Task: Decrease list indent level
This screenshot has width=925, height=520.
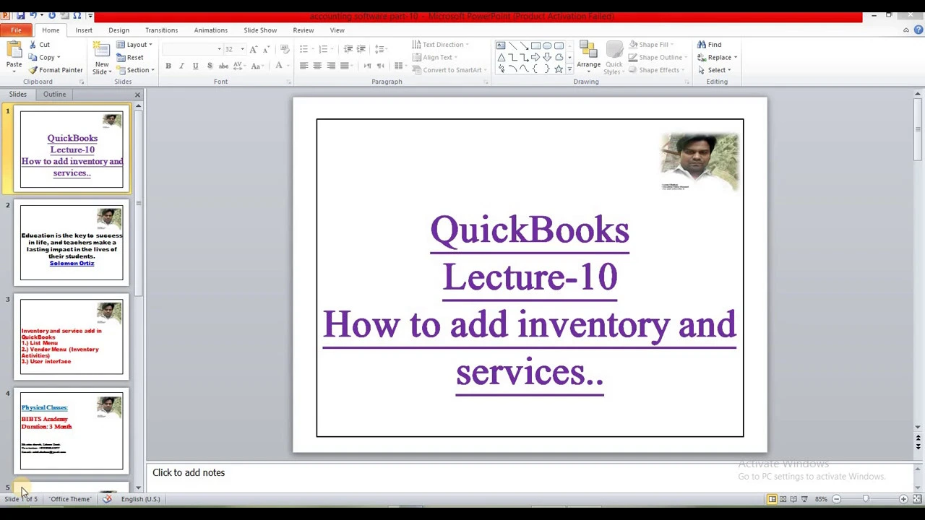Action: click(x=348, y=49)
